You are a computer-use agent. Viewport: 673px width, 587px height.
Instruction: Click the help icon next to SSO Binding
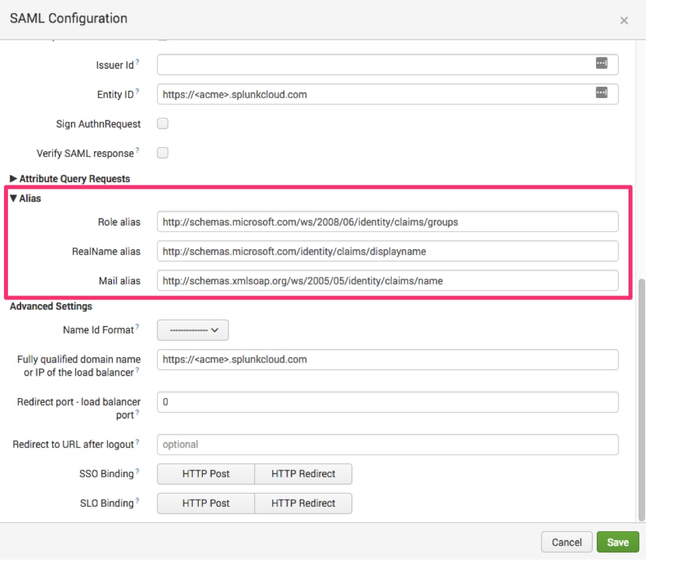[137, 471]
